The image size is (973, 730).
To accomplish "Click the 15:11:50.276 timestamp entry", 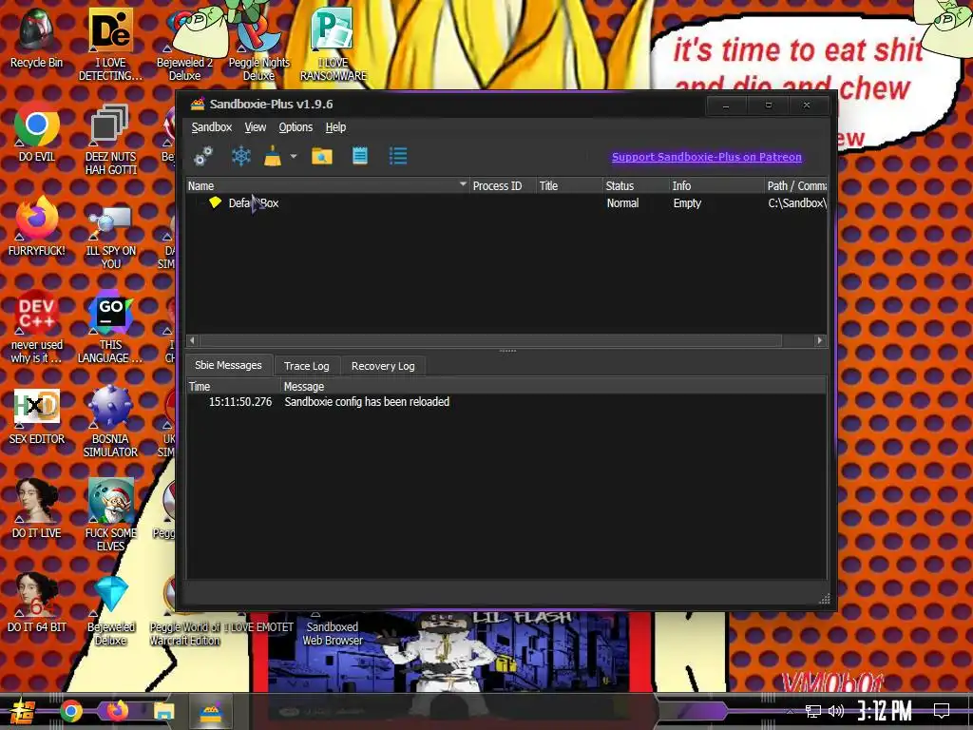I will click(x=240, y=402).
